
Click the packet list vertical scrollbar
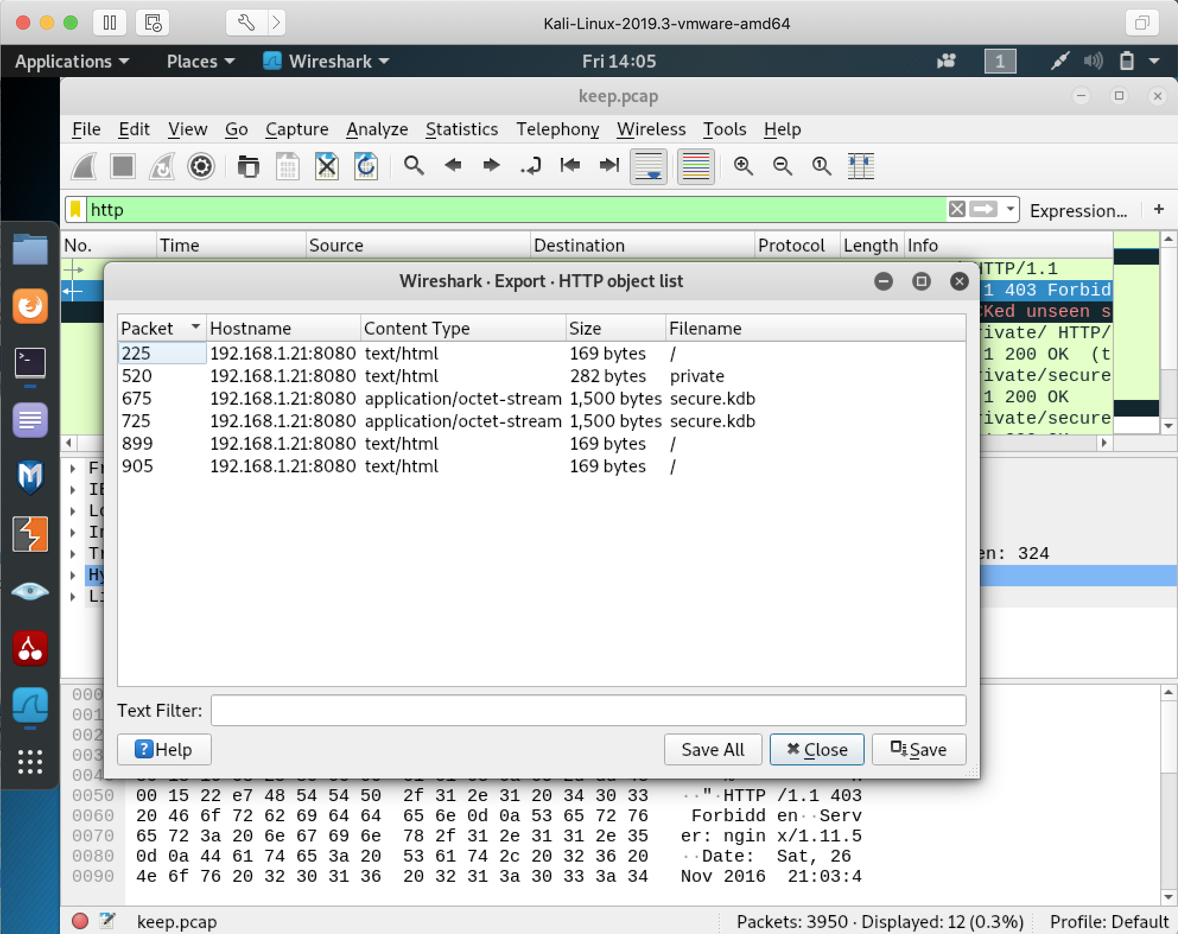1168,332
